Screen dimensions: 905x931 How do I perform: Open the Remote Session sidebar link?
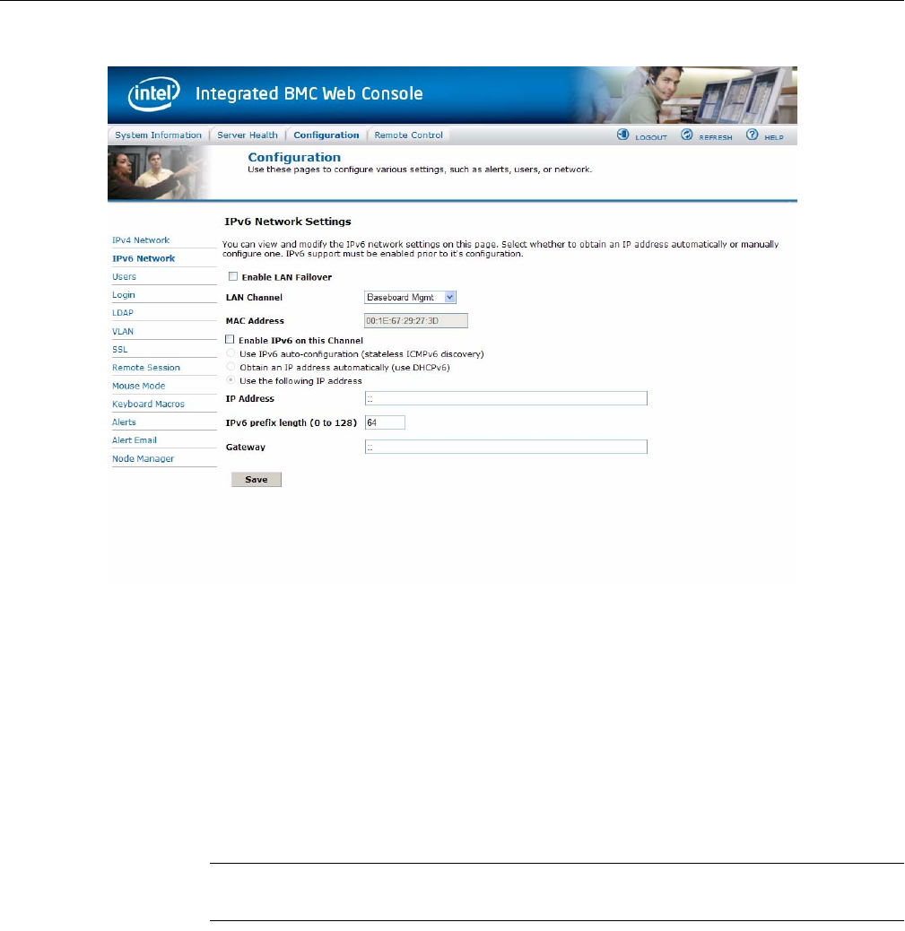coord(146,368)
